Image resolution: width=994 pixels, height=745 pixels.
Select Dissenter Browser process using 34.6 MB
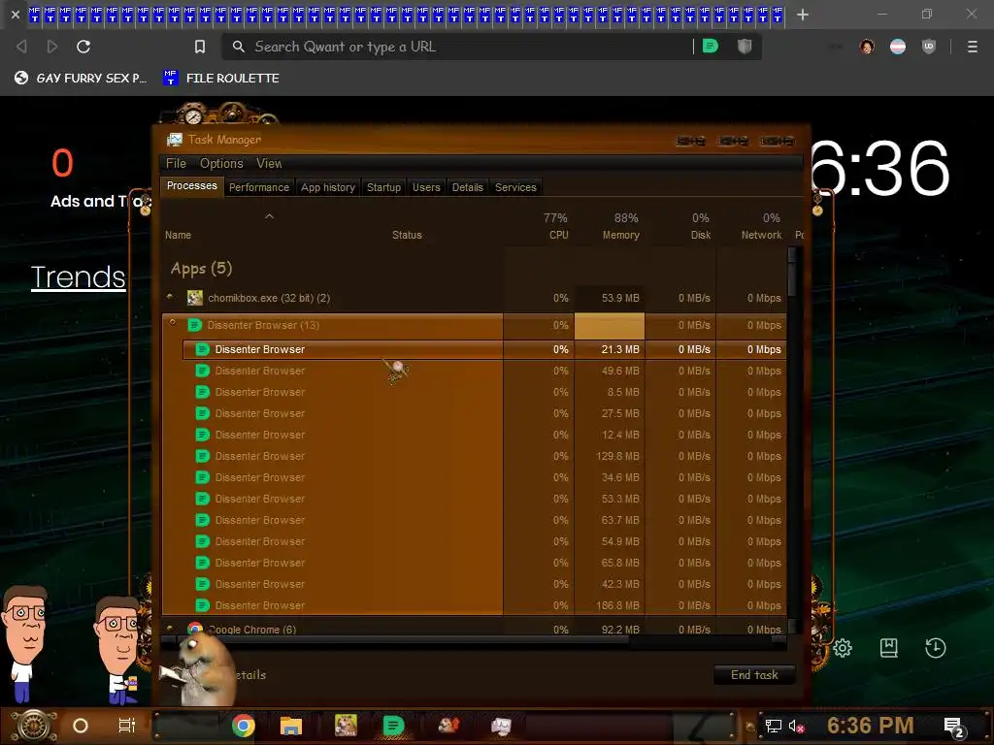click(x=484, y=477)
